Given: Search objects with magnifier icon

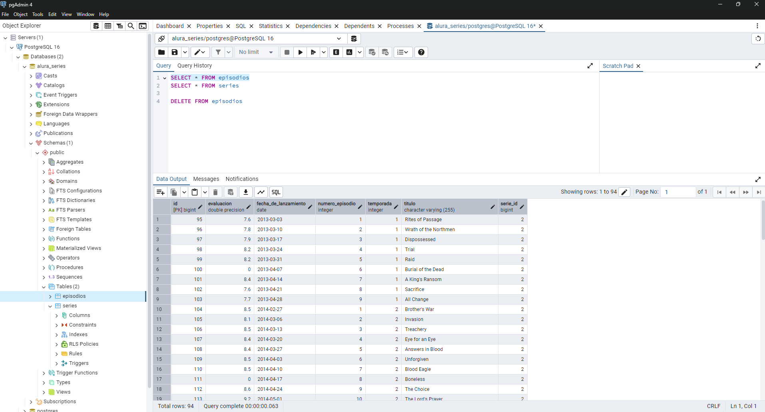Looking at the screenshot, I should 131,26.
